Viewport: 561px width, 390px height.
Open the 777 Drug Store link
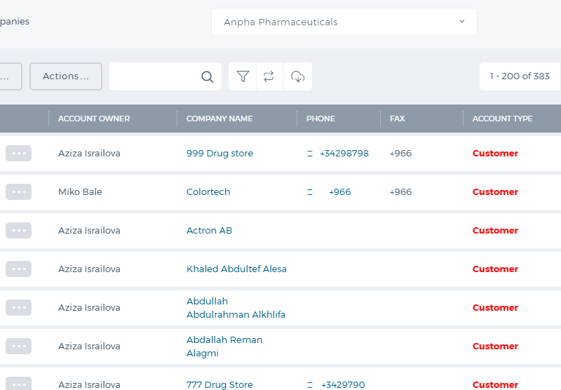click(219, 384)
